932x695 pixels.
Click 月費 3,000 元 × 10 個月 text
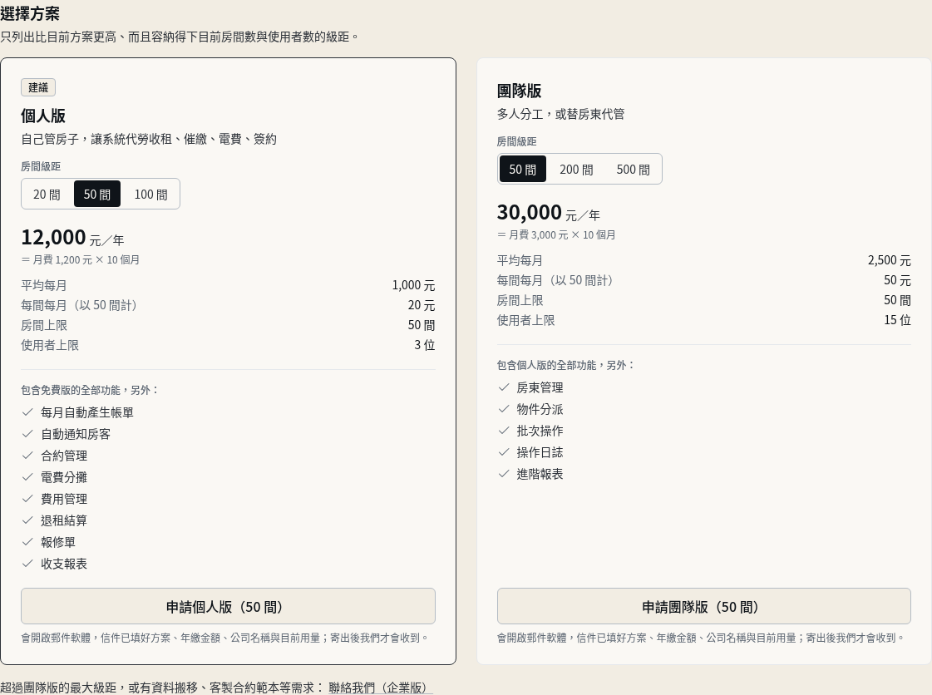562,234
